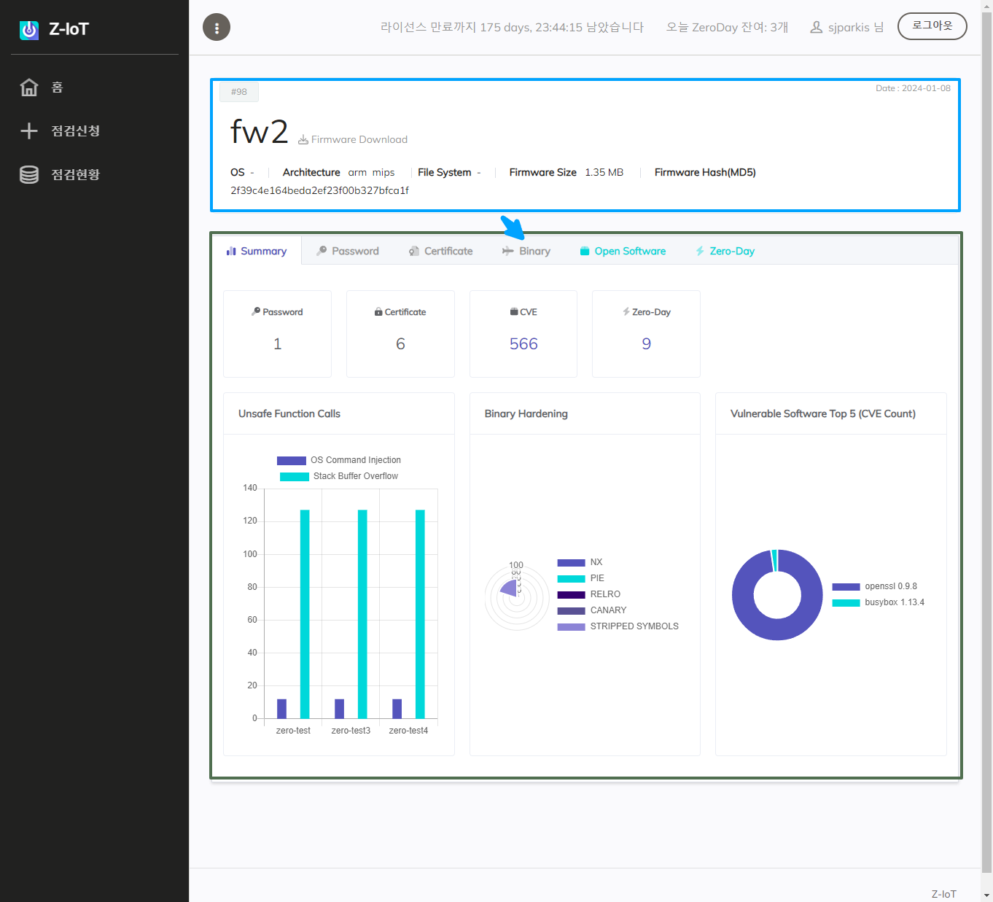The height and width of the screenshot is (902, 993).
Task: Switch to the Binary tab
Action: coord(526,251)
